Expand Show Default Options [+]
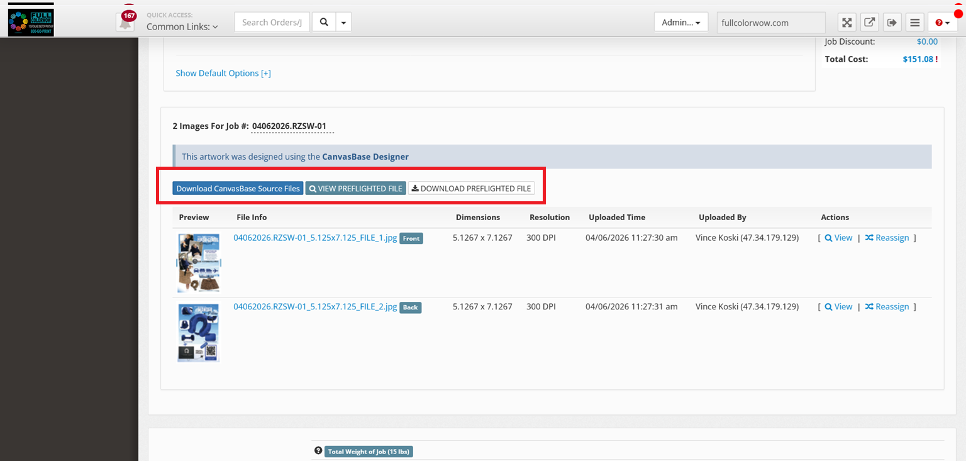The width and height of the screenshot is (966, 461). coord(223,73)
